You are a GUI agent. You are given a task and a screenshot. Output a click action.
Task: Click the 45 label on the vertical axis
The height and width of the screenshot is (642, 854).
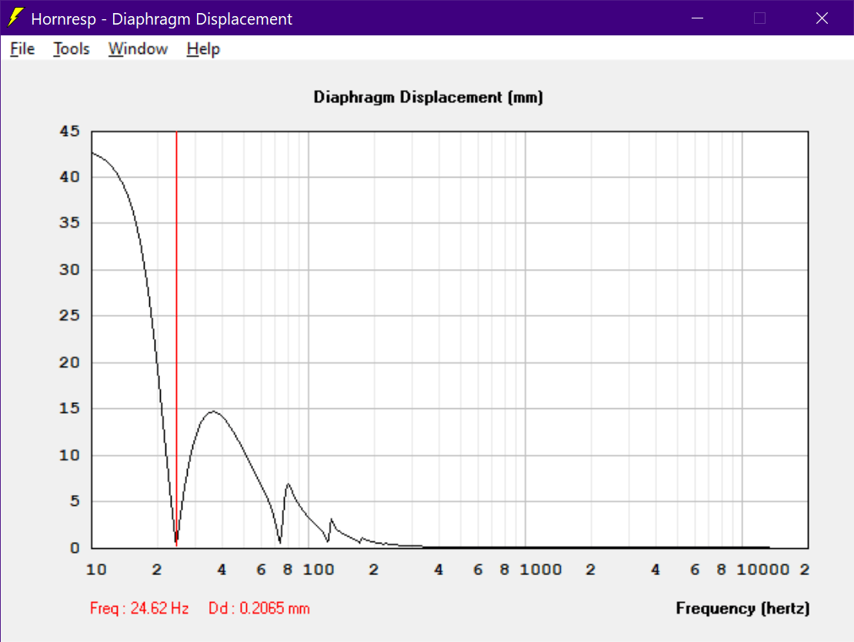pyautogui.click(x=69, y=131)
